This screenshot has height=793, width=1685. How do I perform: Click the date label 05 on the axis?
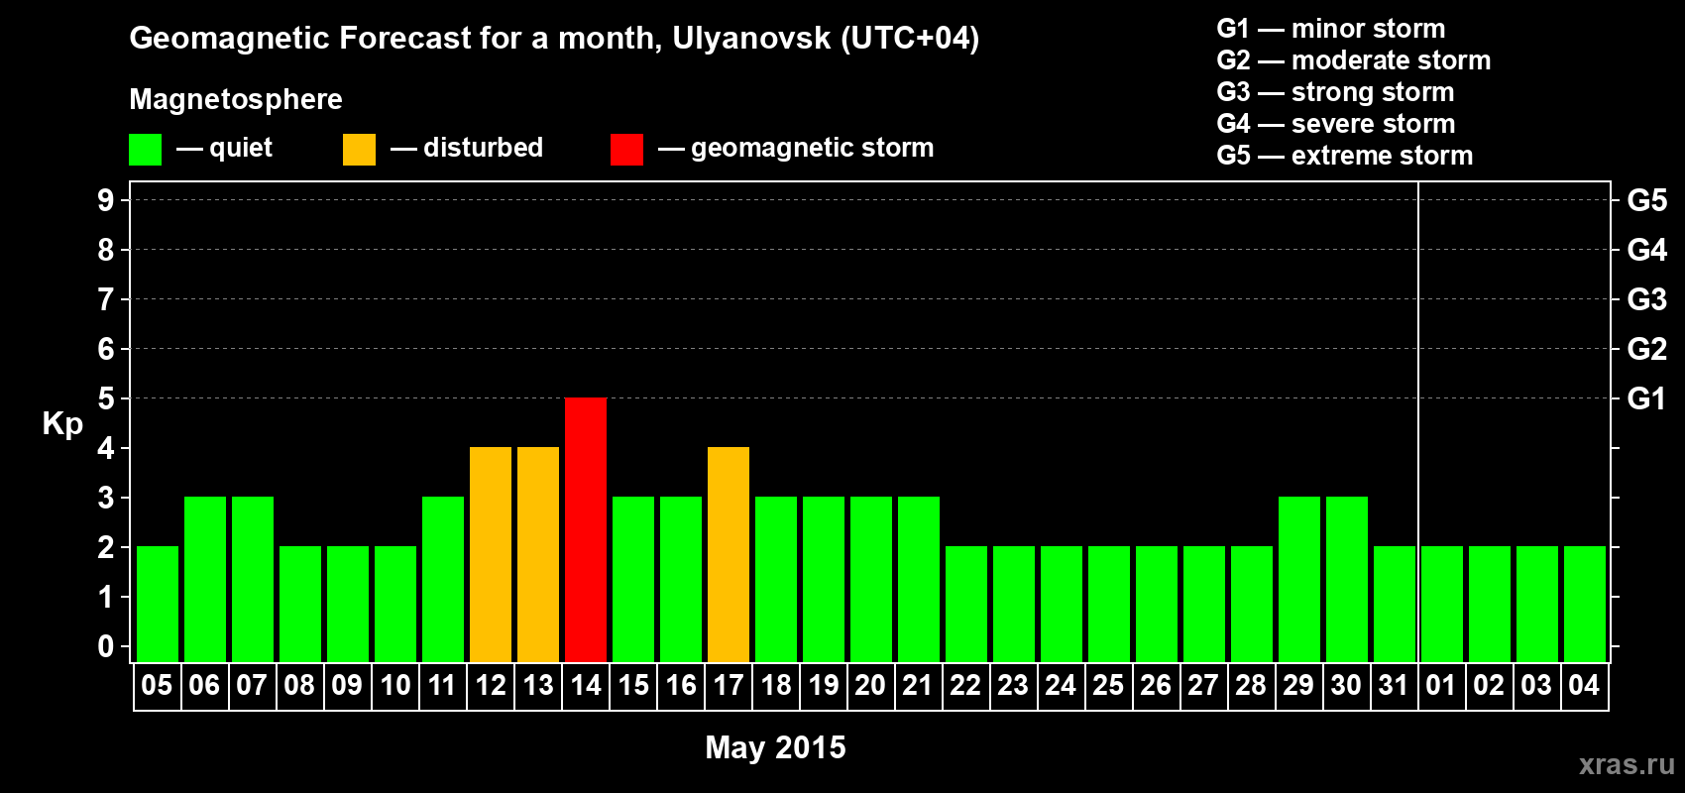[x=158, y=685]
